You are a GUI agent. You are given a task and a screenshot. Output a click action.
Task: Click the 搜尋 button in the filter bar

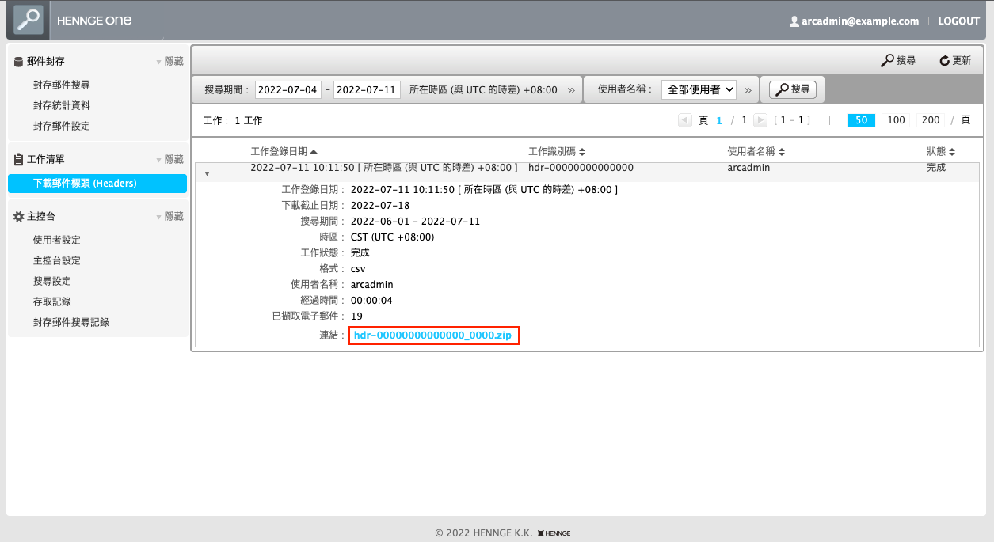[x=793, y=89]
